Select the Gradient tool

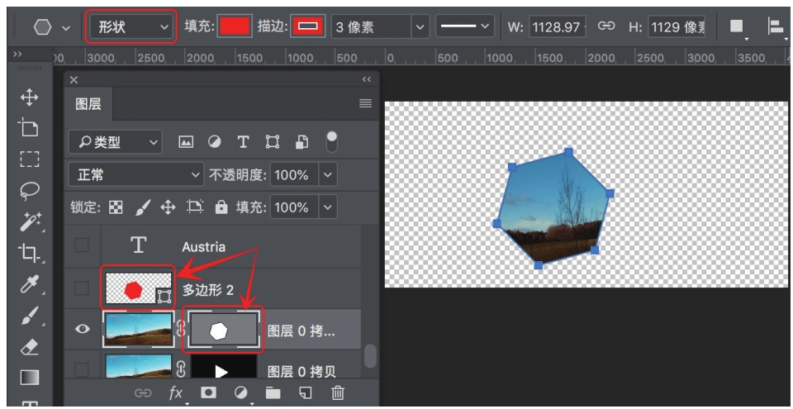coord(30,378)
